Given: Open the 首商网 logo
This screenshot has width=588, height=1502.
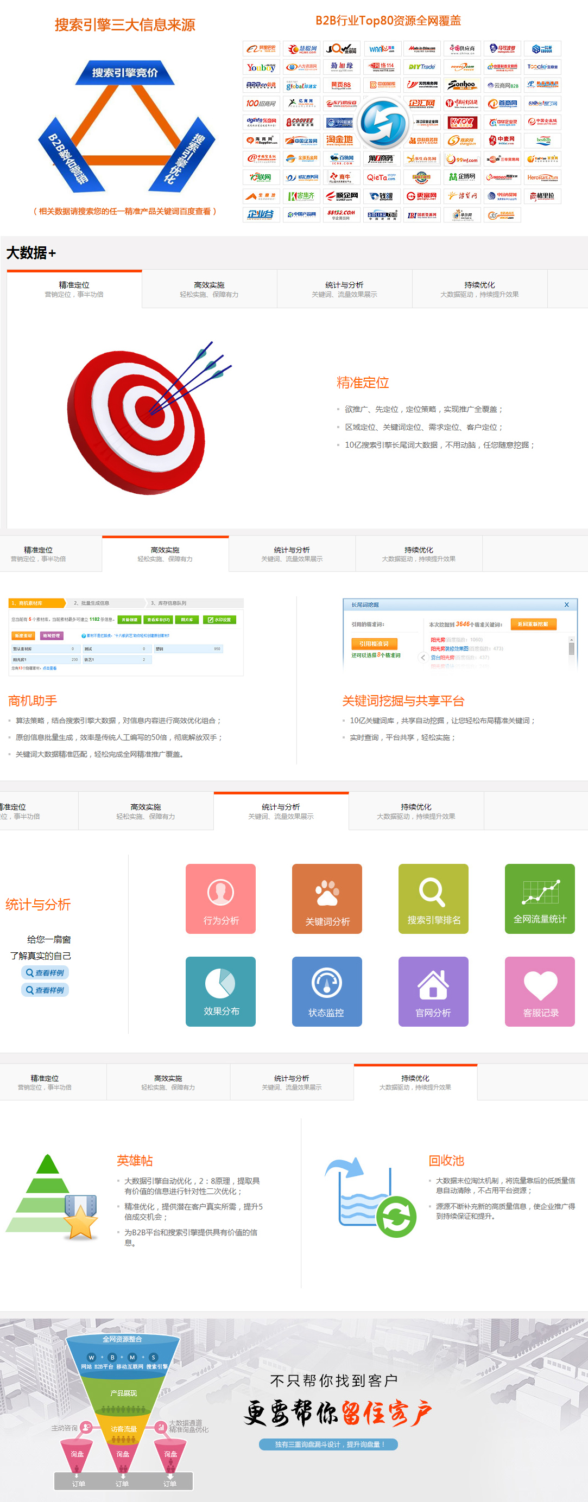Looking at the screenshot, I should coord(502,104).
